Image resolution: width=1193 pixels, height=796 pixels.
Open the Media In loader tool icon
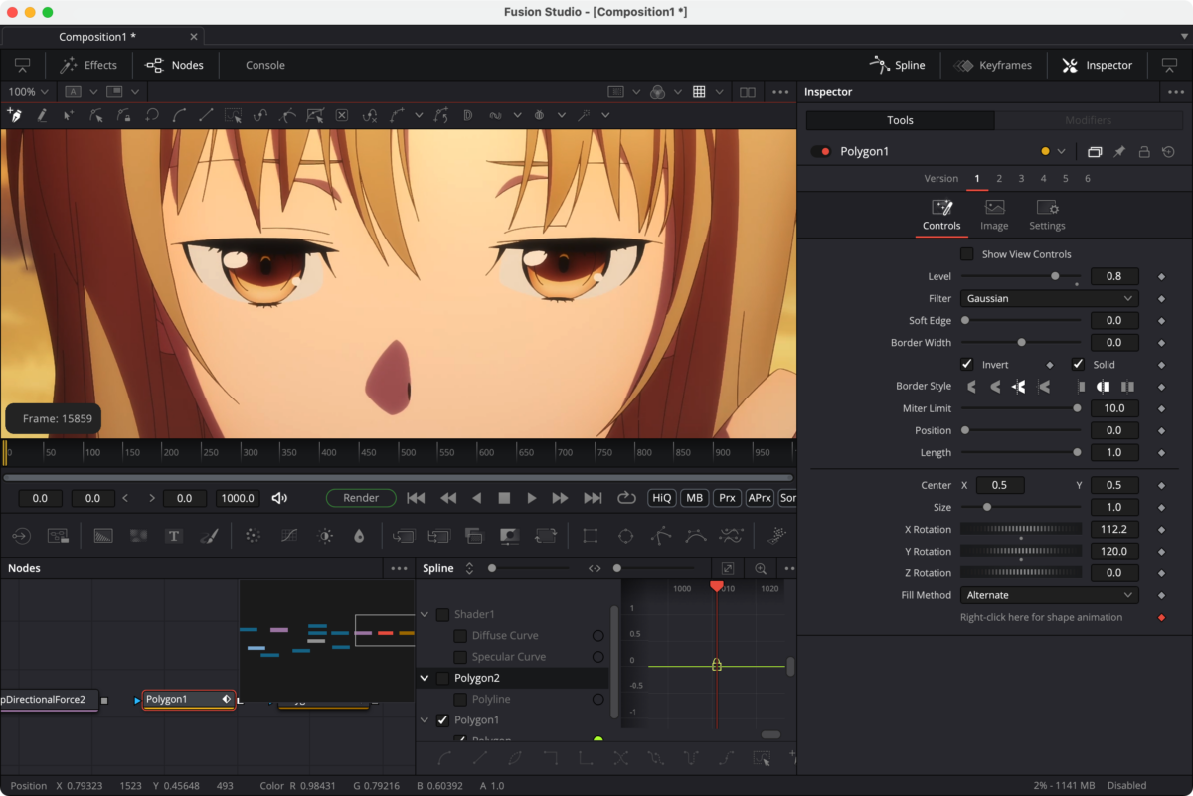(21, 536)
